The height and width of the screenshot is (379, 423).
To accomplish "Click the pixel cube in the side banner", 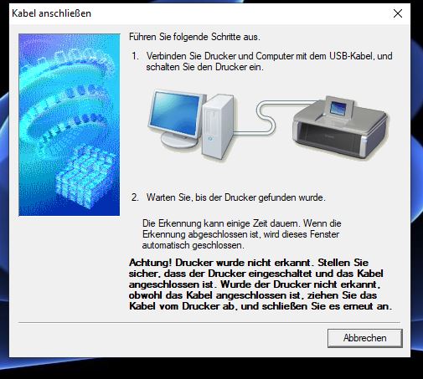I will (85, 177).
